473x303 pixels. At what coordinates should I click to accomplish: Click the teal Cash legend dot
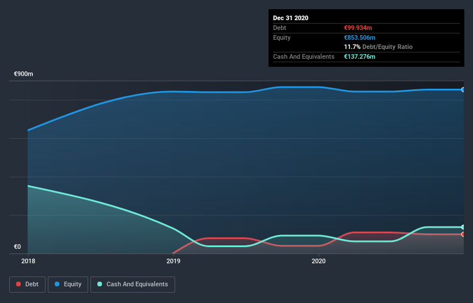click(x=100, y=284)
